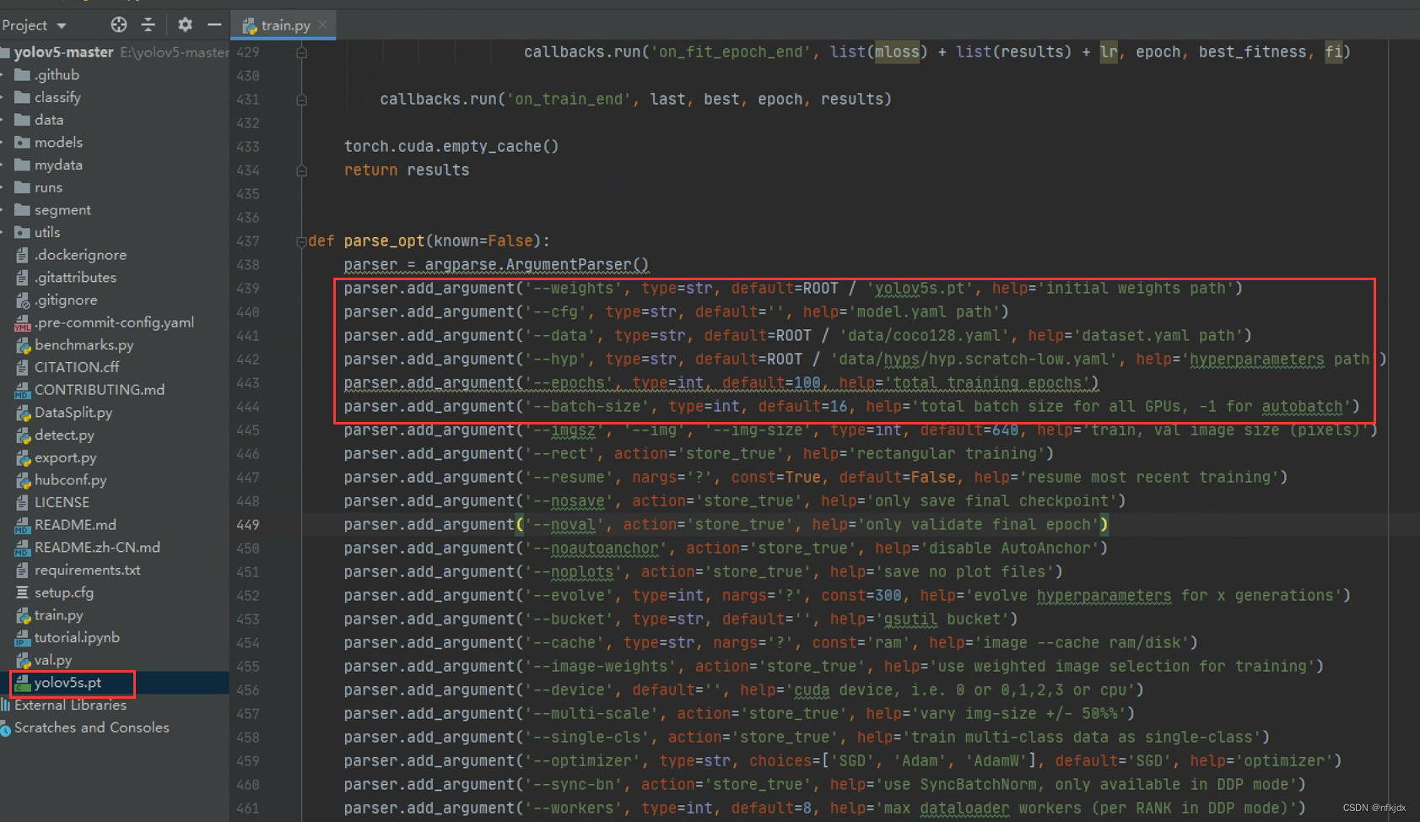Select requirements.txt file icon

[23, 570]
